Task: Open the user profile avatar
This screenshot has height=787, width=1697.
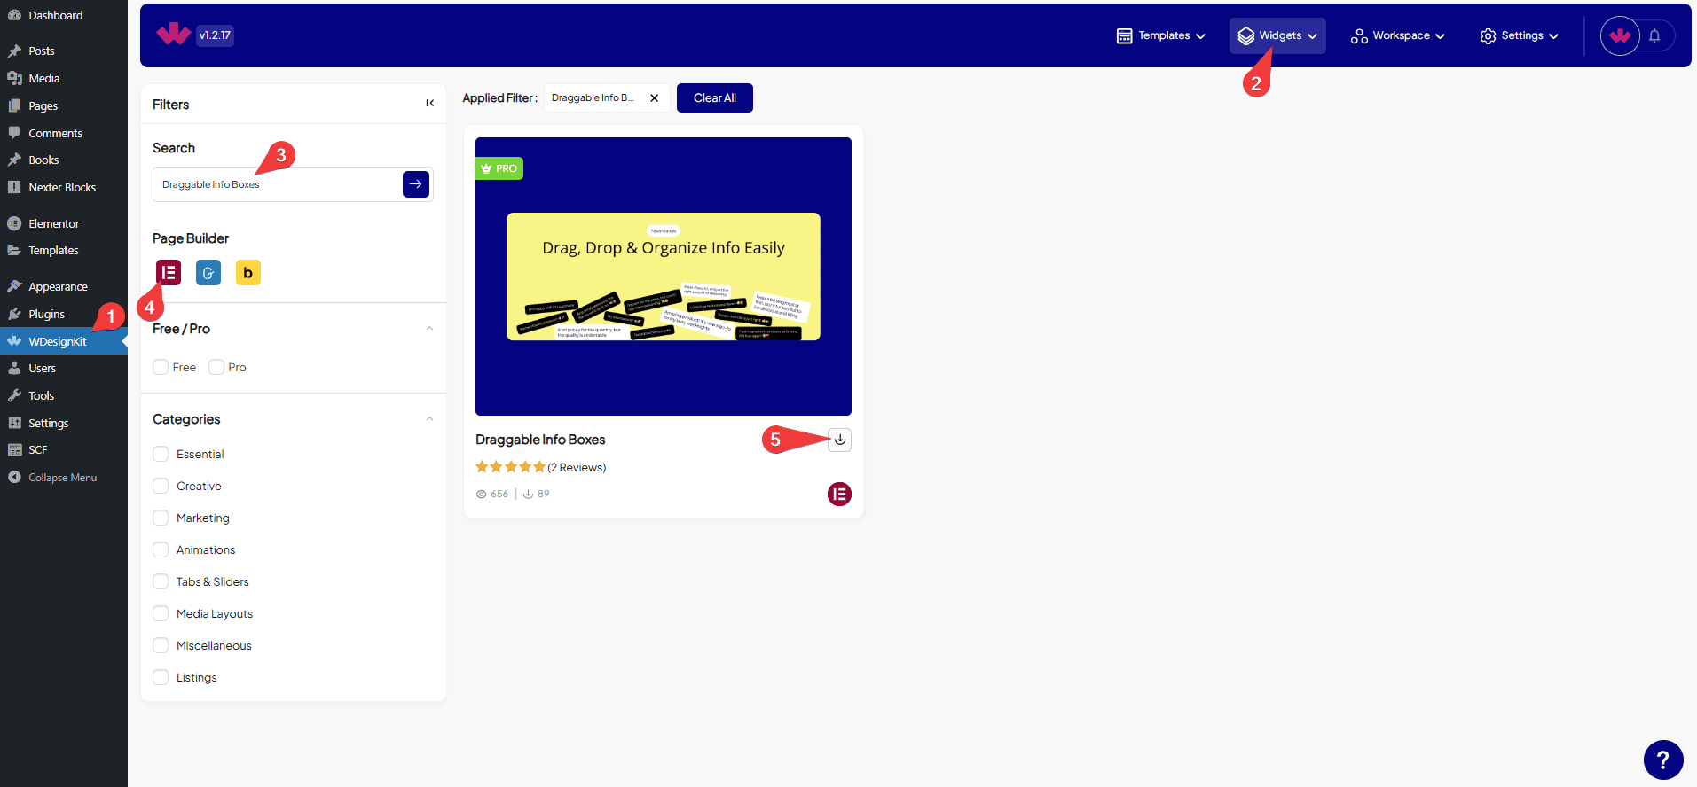Action: click(x=1620, y=35)
